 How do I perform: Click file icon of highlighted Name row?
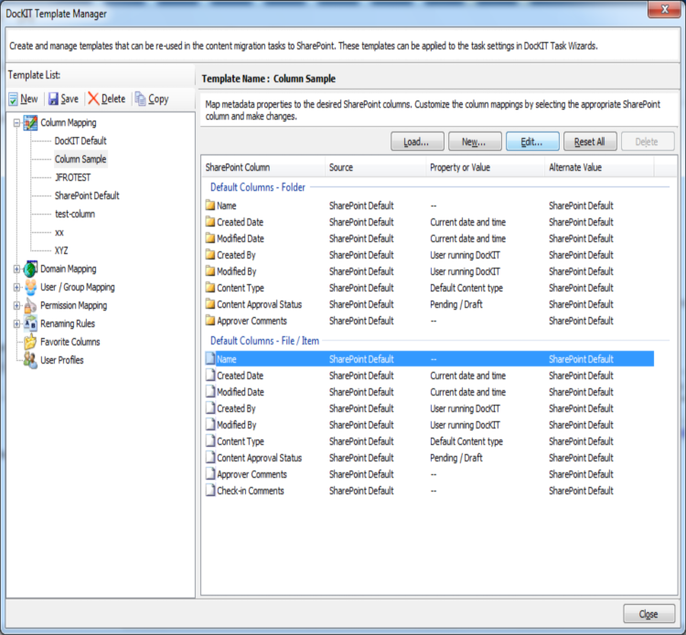pos(210,359)
